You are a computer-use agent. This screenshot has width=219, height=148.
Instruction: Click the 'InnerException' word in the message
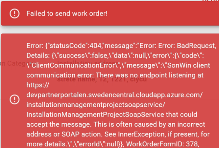coord(141,134)
